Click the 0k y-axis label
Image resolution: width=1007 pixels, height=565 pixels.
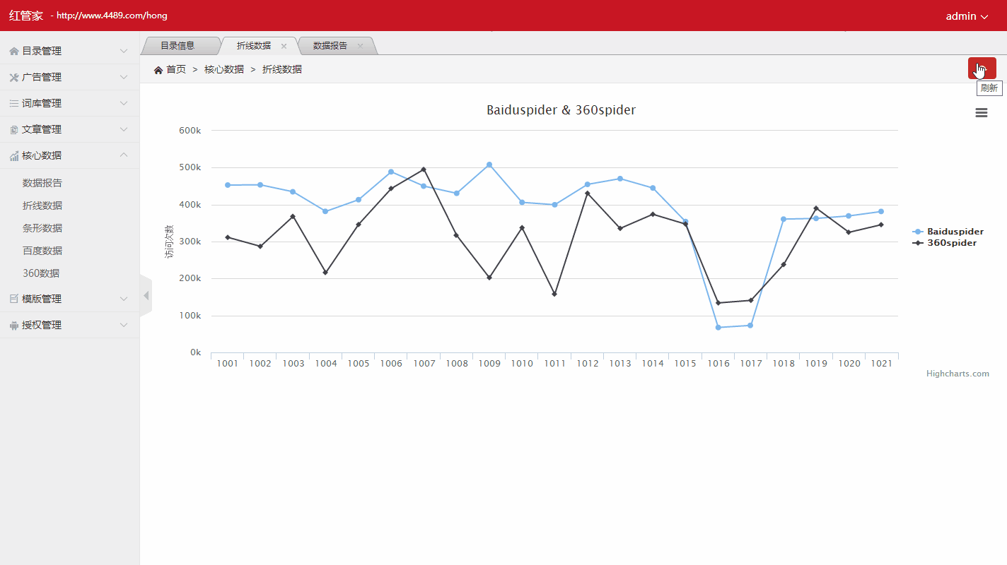[196, 353]
